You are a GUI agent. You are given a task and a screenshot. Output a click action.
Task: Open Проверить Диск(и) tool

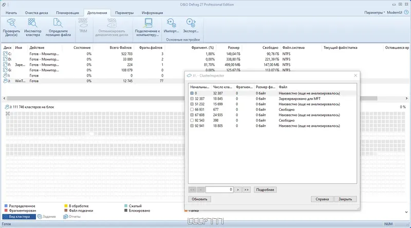click(x=11, y=27)
